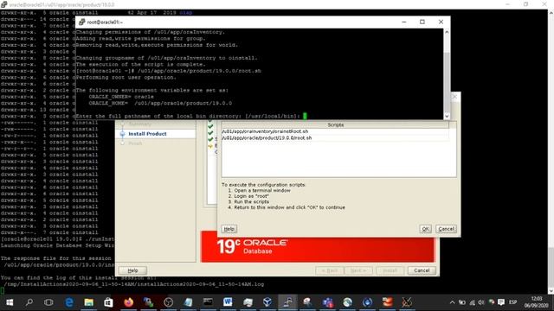
Task: Open the taskbar clock showing 12:03
Action: coord(537,302)
